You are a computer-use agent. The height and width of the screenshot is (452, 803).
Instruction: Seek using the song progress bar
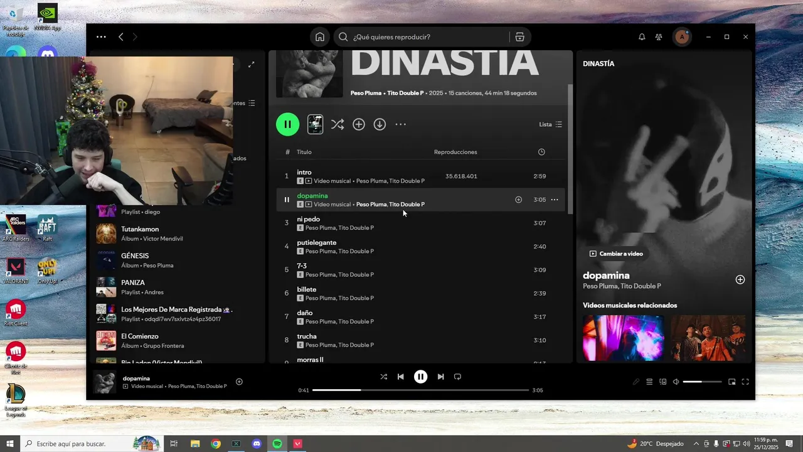420,390
